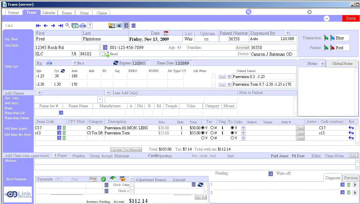Set Tax N for the C17 item
Image resolution: width=360 pixels, height=204 pixels.
[212, 128]
